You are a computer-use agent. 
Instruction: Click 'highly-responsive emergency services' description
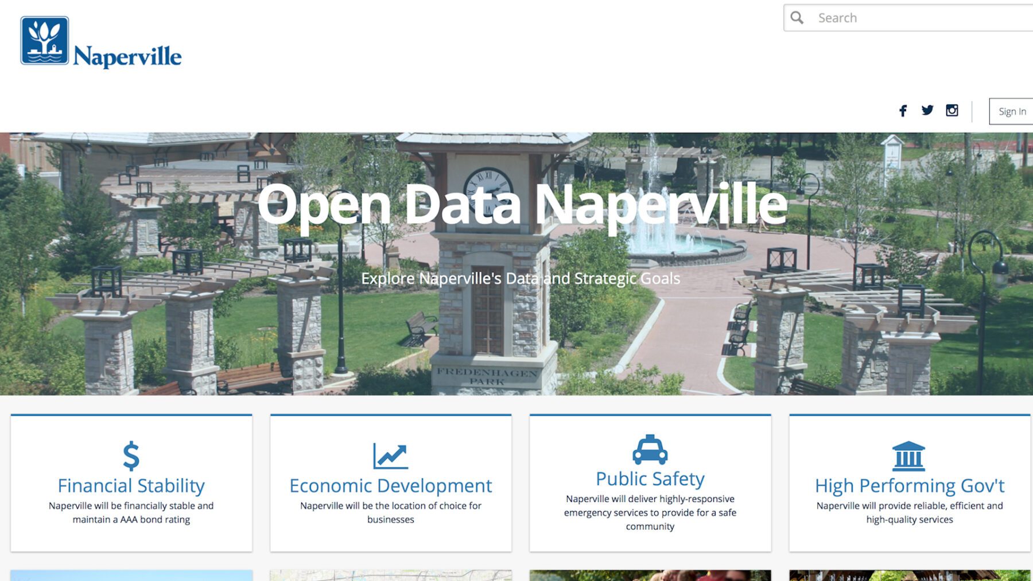point(650,513)
